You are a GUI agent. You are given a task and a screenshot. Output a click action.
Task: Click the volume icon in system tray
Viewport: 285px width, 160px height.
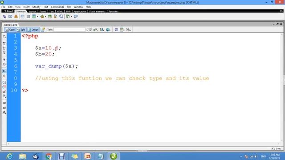click(256, 156)
